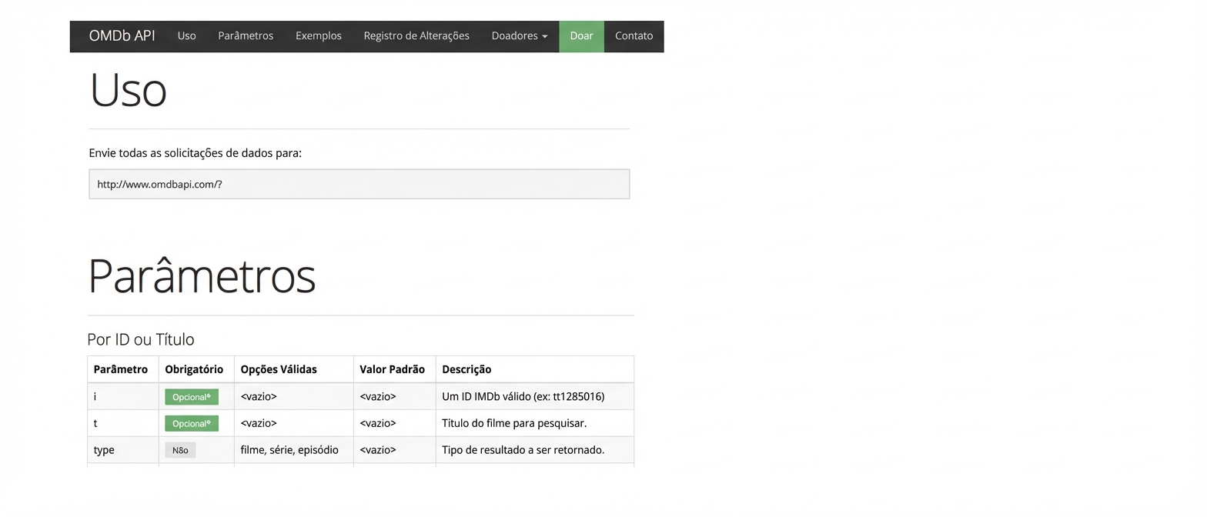Select the Uso heading
The height and width of the screenshot is (517, 1207).
128,90
